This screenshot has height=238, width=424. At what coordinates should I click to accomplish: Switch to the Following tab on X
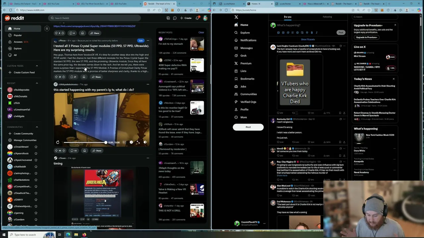(x=327, y=17)
